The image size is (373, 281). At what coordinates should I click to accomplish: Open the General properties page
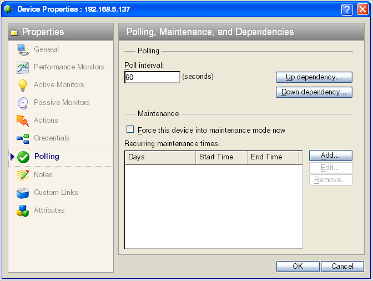47,49
